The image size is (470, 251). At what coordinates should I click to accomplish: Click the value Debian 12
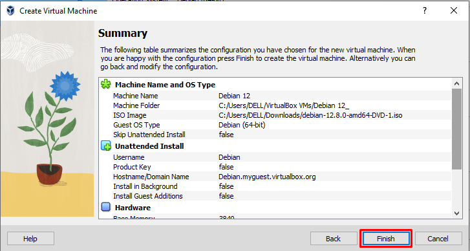pyautogui.click(x=234, y=96)
